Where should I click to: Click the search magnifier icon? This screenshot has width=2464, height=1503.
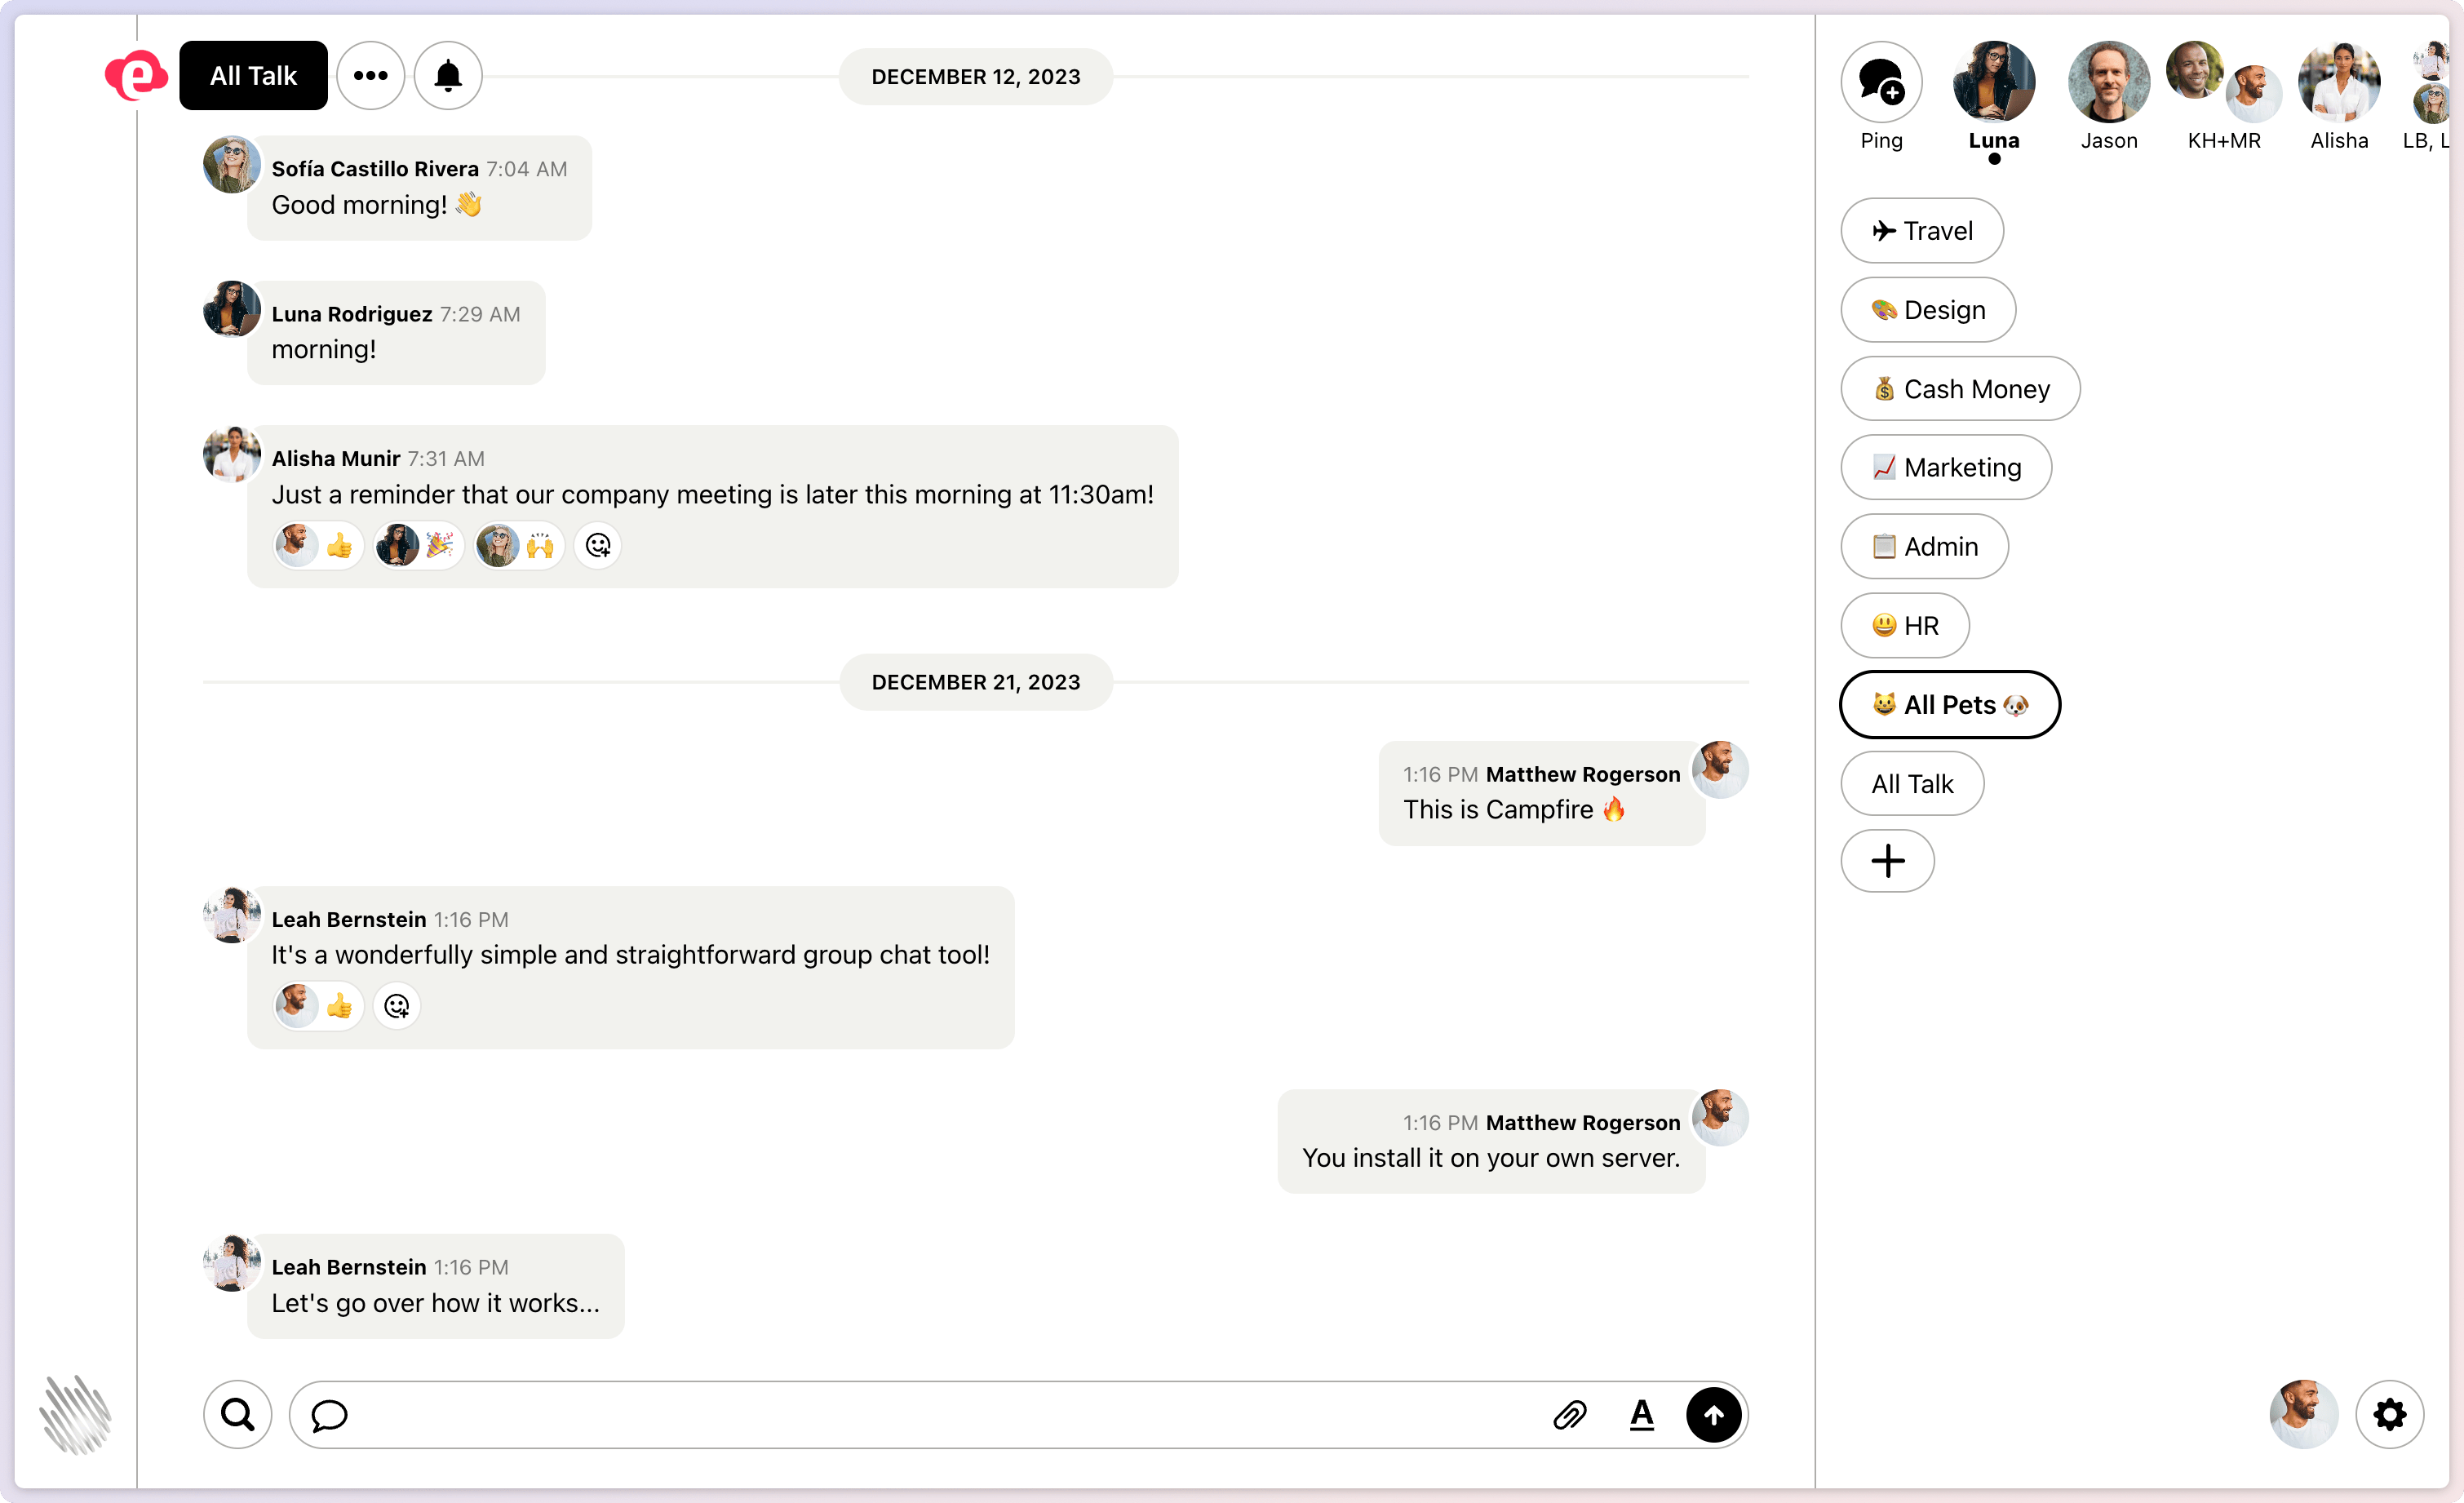238,1414
